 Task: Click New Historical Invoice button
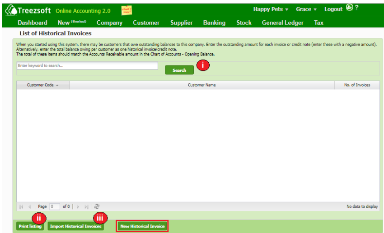tap(142, 226)
